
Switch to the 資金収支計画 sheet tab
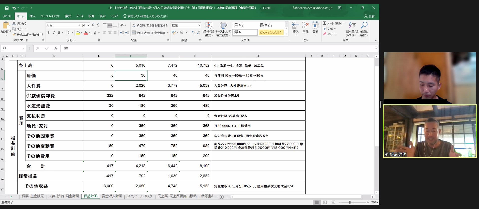click(112, 196)
